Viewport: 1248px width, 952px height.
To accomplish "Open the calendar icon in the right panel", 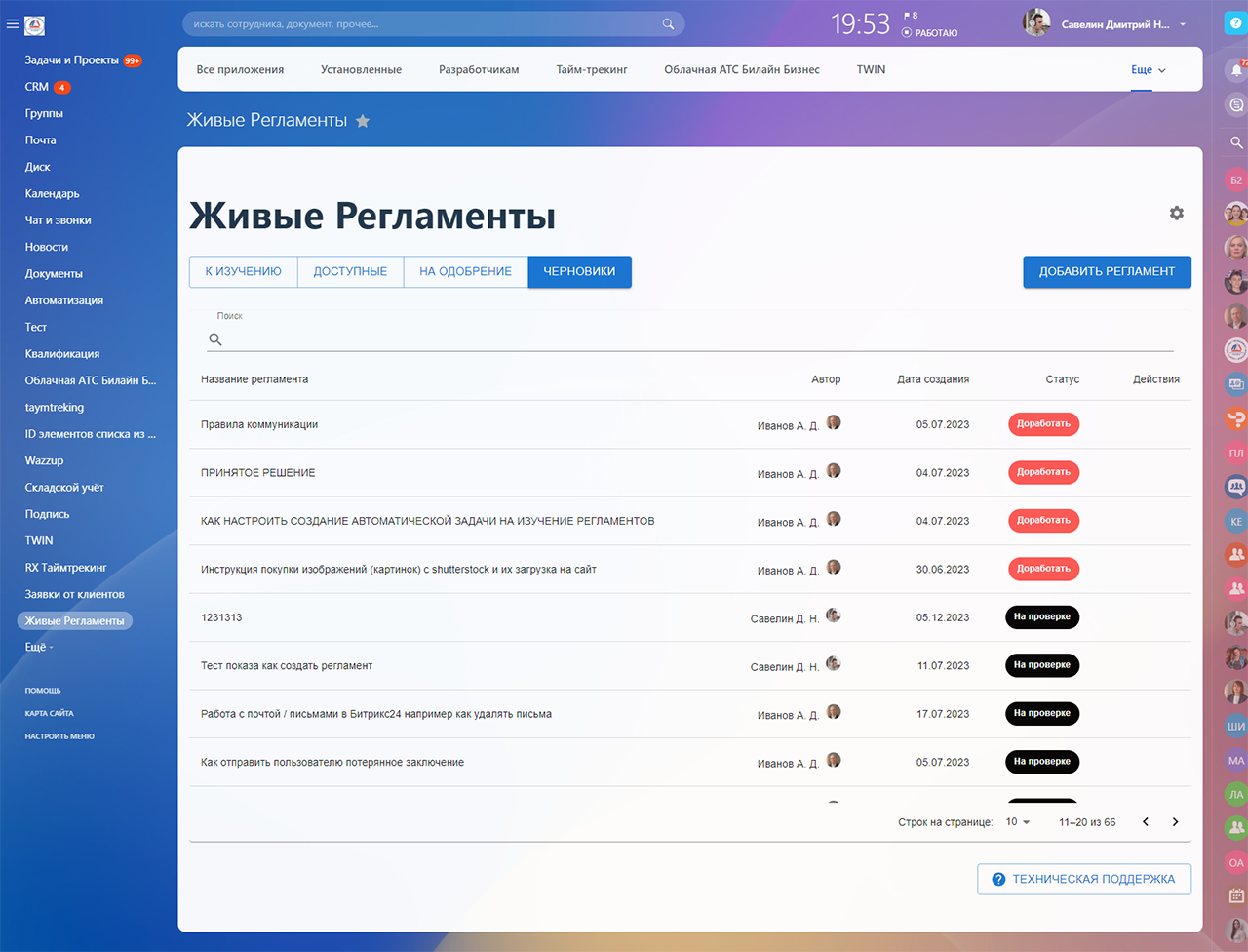I will click(1236, 895).
